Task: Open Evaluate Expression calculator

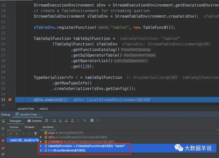Action: click(x=92, y=120)
